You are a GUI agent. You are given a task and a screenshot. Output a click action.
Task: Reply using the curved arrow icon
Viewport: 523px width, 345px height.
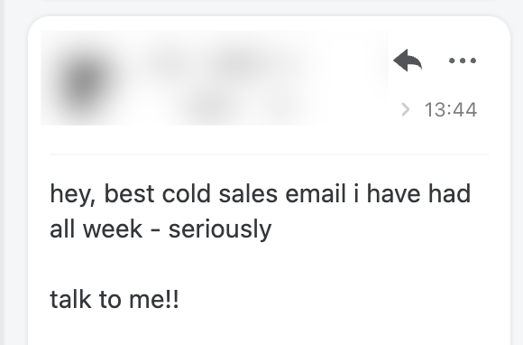coord(408,61)
